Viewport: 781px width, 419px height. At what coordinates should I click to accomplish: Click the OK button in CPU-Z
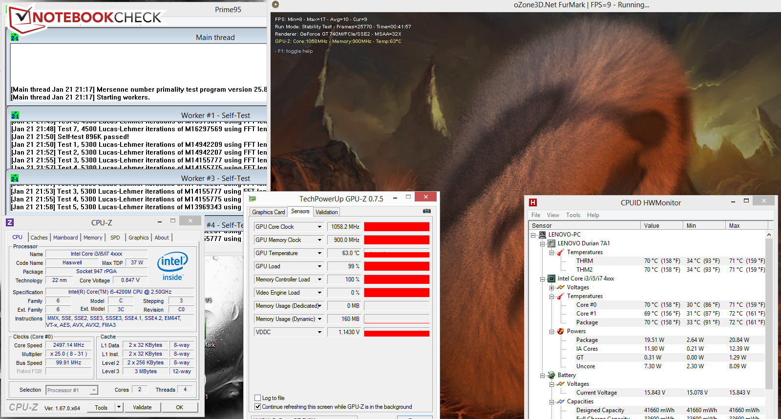180,407
